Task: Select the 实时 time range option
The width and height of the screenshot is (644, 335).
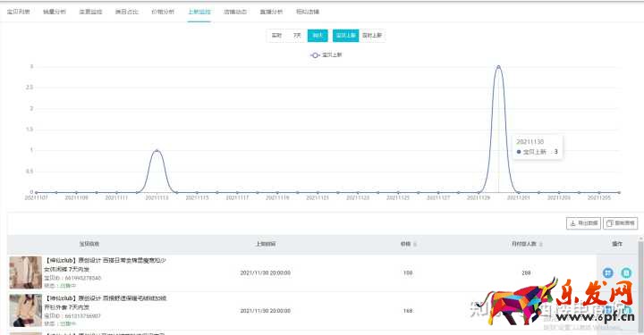Action: (276, 35)
